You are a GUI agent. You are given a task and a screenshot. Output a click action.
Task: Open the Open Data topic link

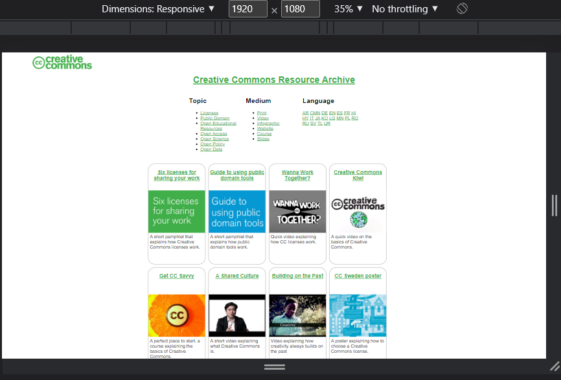(x=211, y=149)
